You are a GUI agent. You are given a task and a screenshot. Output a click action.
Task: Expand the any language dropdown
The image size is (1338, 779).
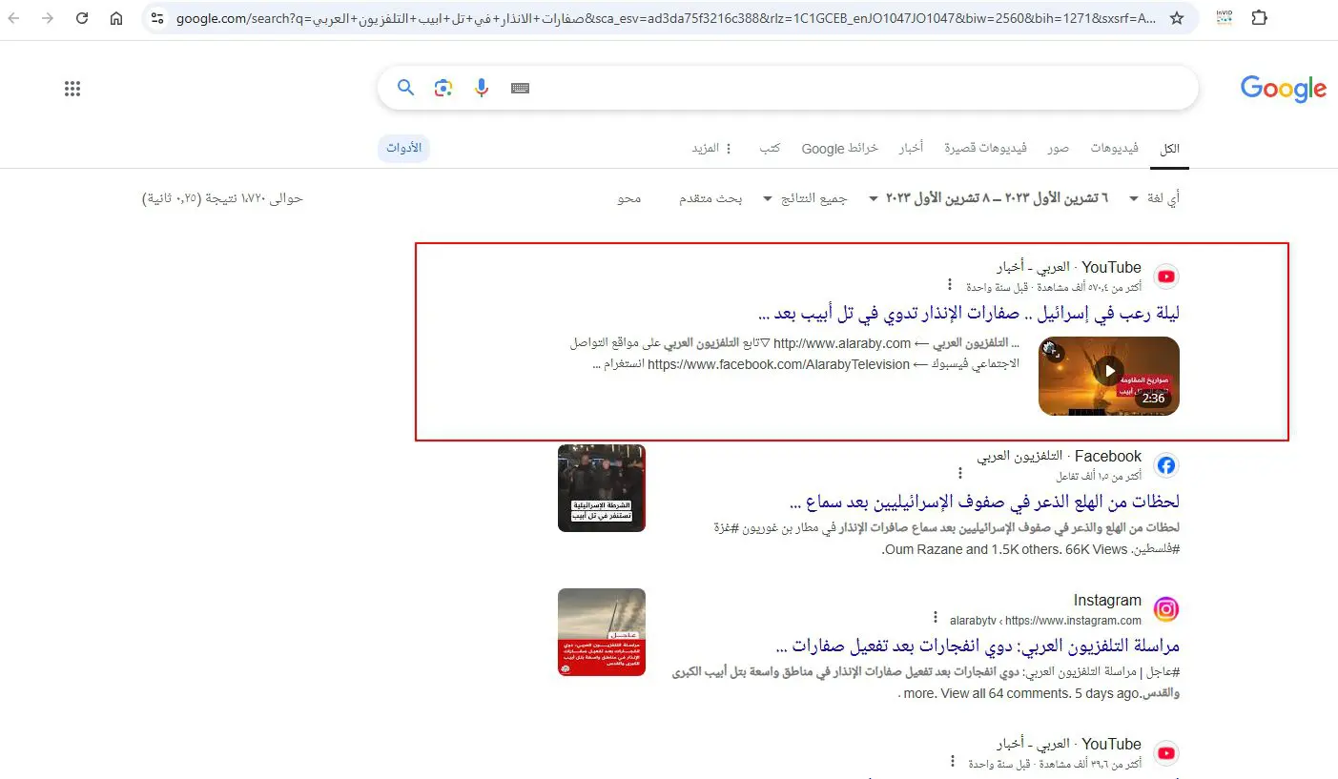click(1153, 198)
